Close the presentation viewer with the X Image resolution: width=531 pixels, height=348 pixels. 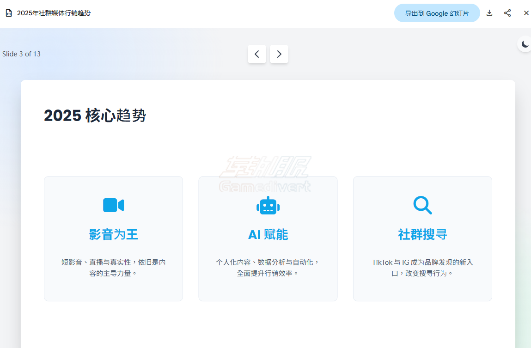(526, 13)
